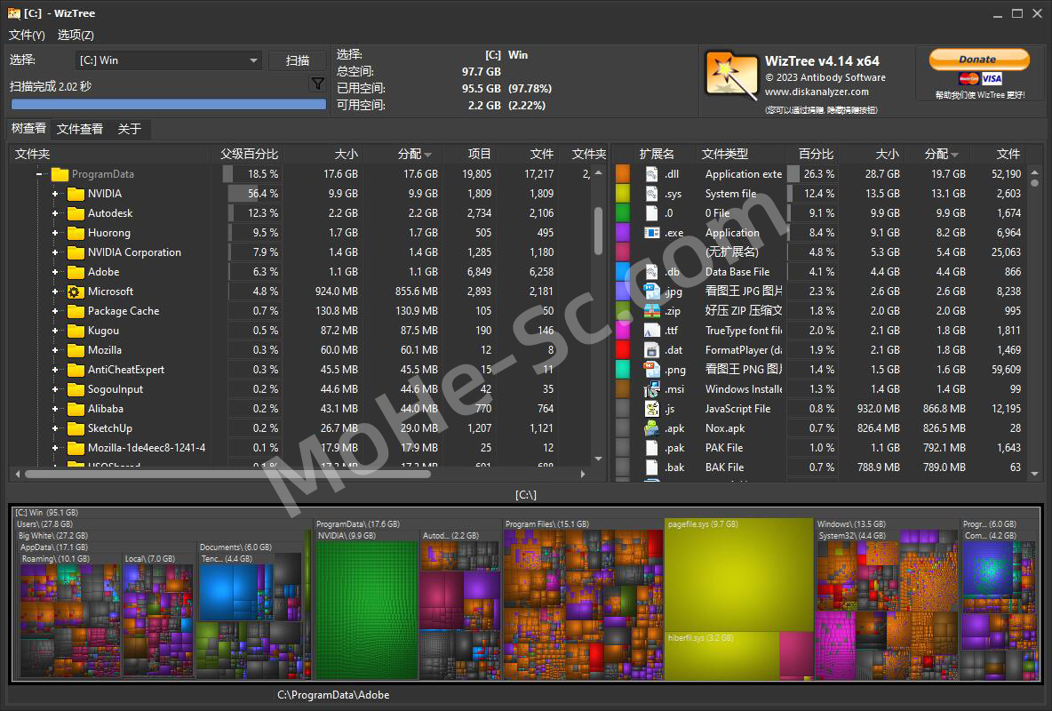The width and height of the screenshot is (1052, 711).
Task: Click the 扫描 scan button
Action: [x=298, y=60]
